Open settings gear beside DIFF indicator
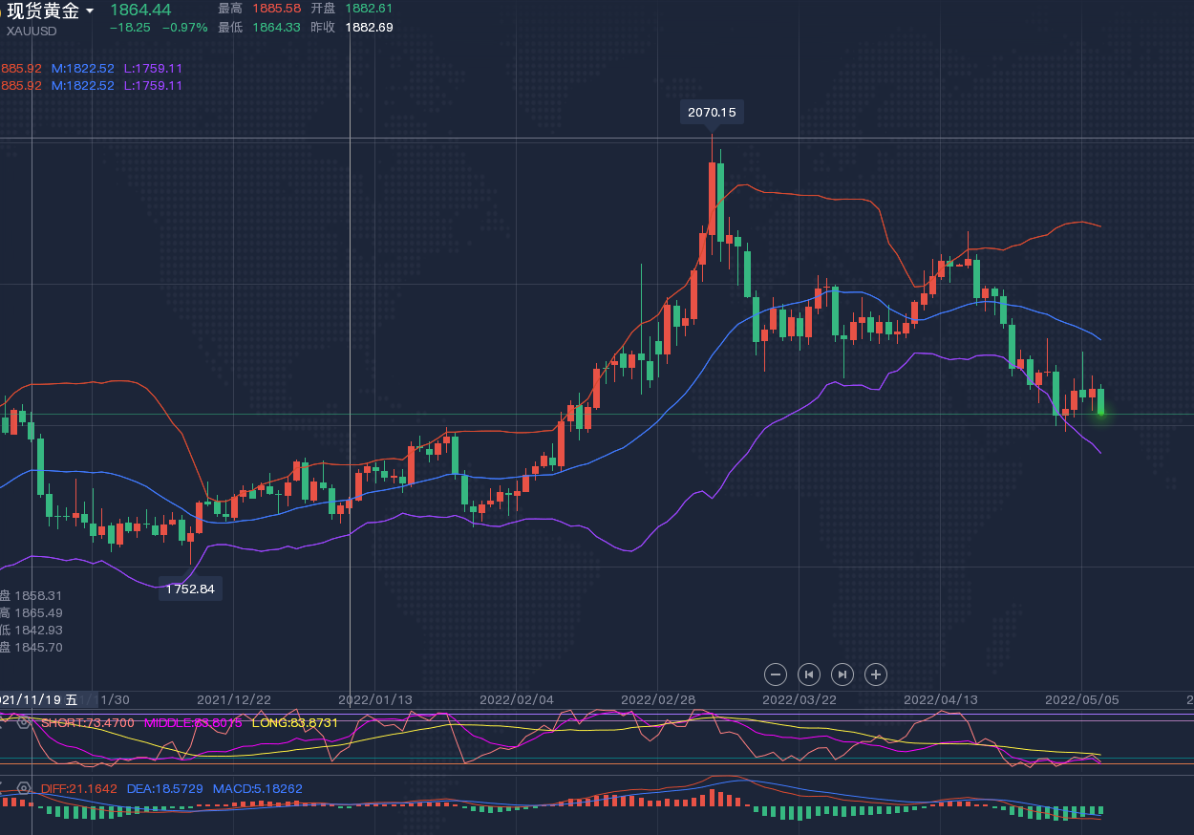Viewport: 1194px width, 835px height. [24, 789]
